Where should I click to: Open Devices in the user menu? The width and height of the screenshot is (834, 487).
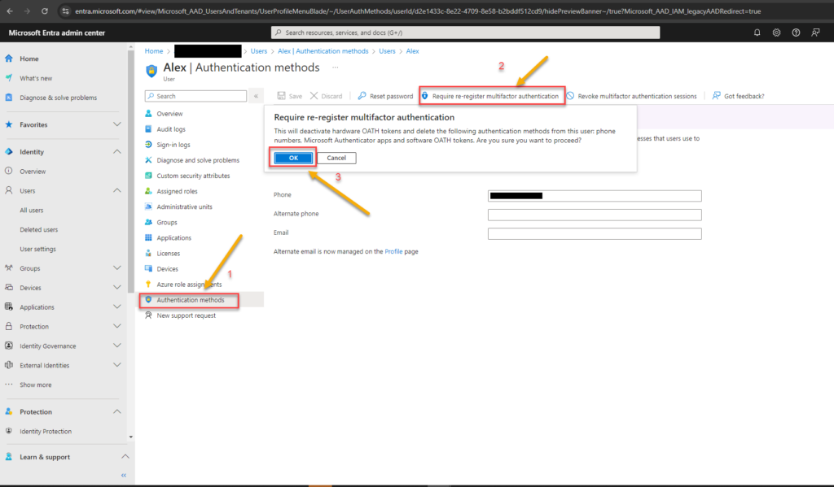[168, 269]
